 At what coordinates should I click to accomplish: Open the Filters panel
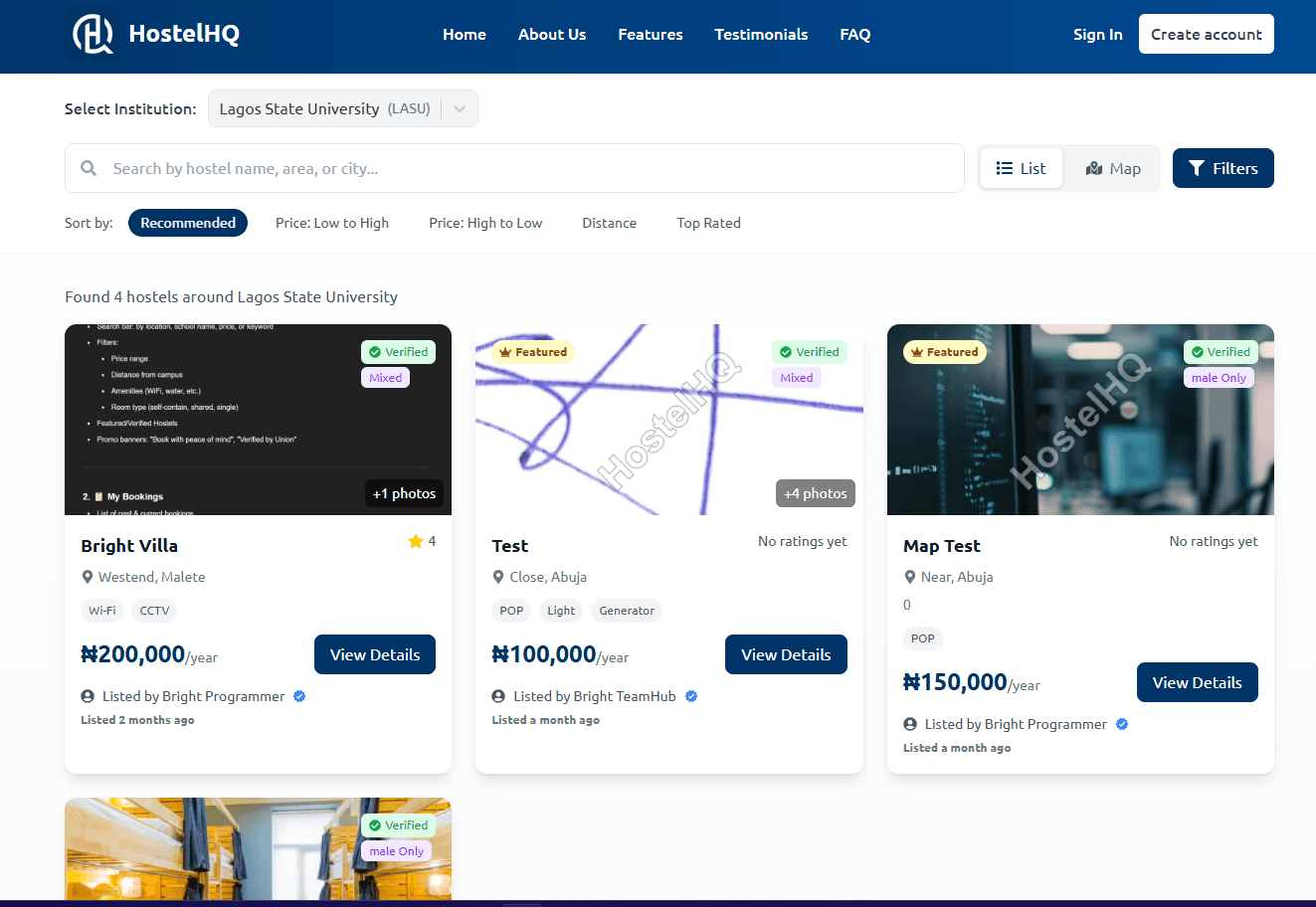(1222, 168)
